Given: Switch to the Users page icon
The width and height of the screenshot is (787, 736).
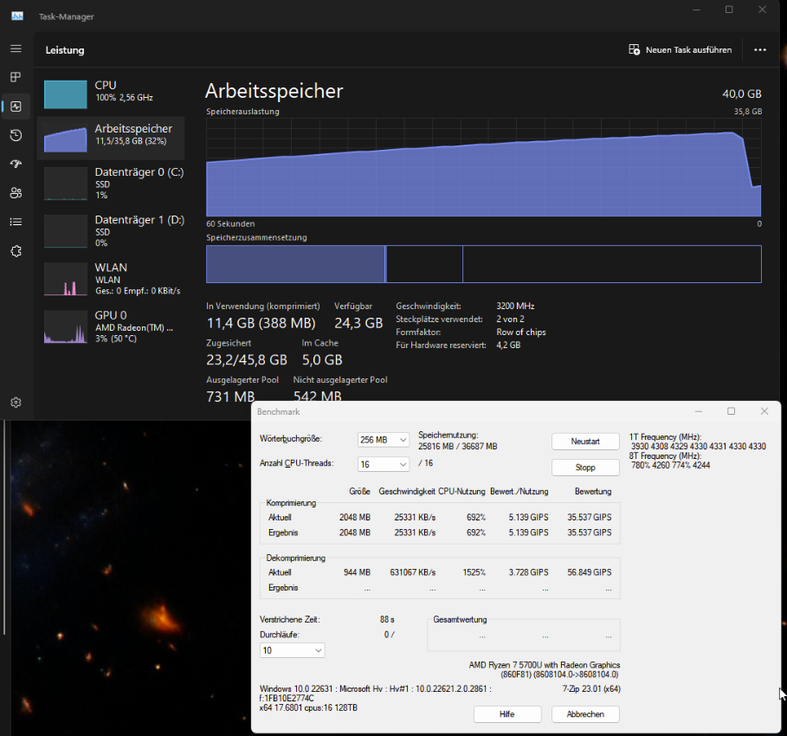Looking at the screenshot, I should pos(16,192).
